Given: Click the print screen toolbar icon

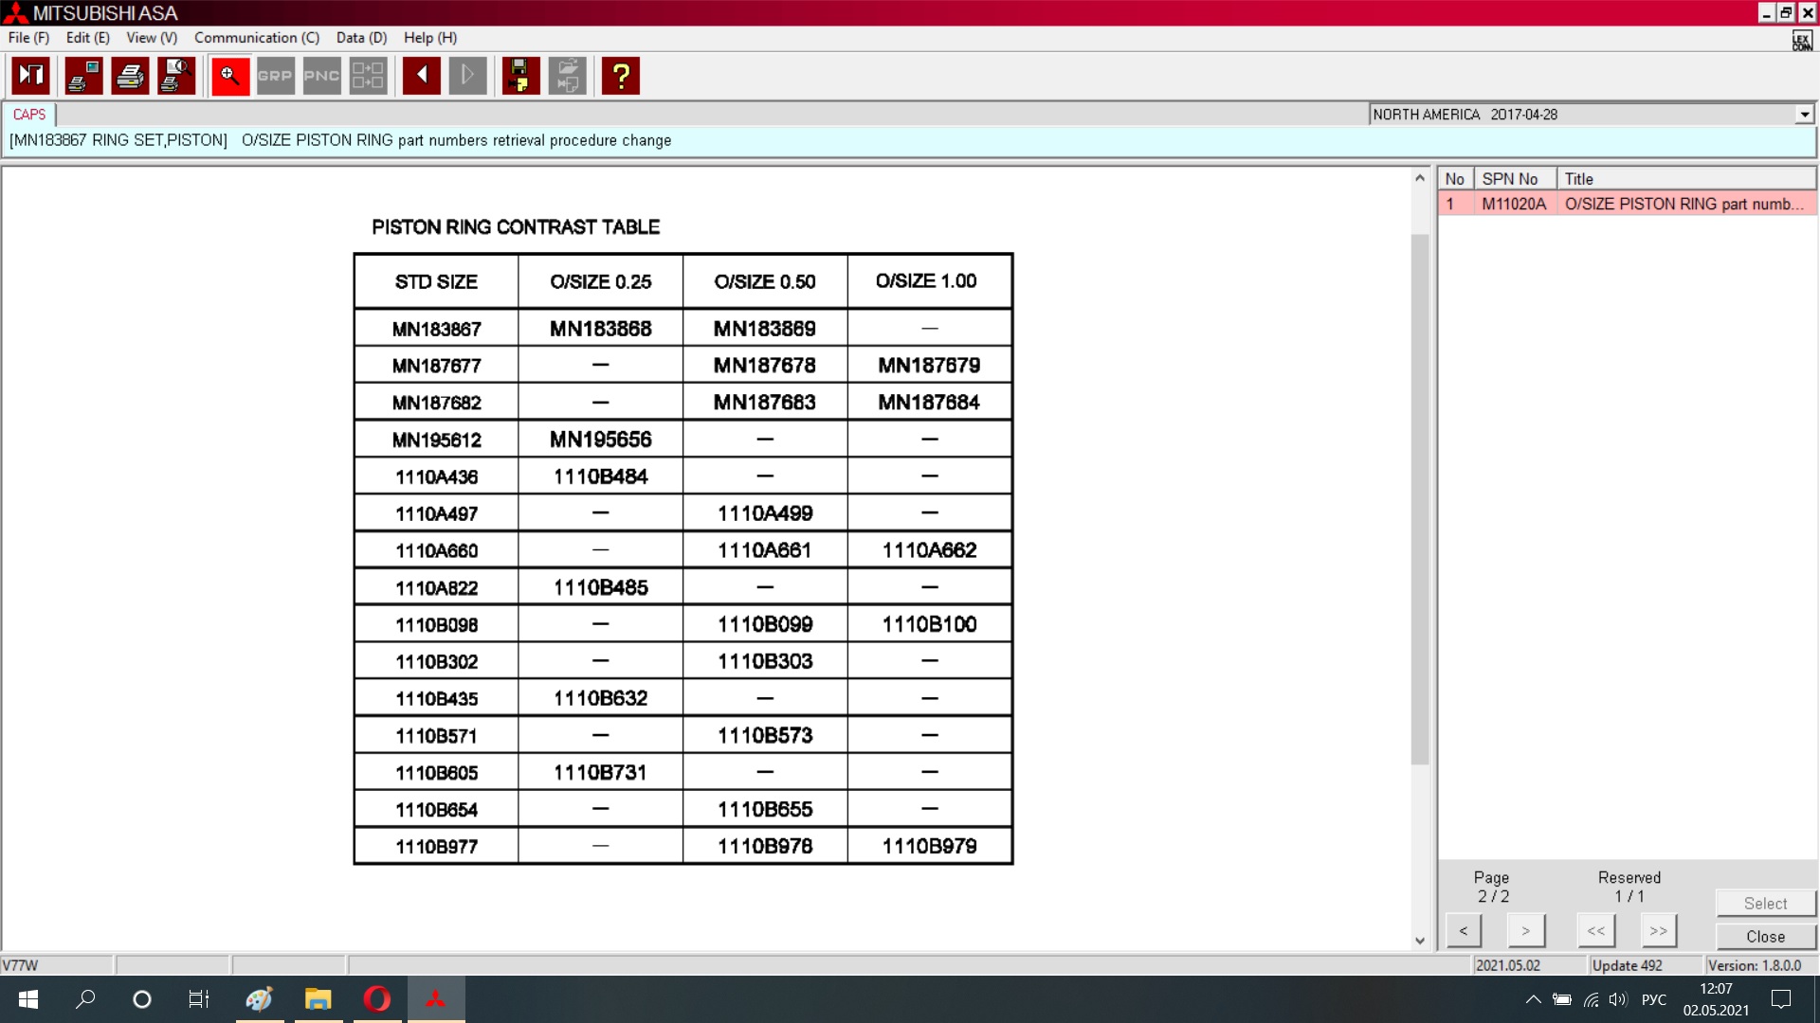Looking at the screenshot, I should click(x=83, y=76).
